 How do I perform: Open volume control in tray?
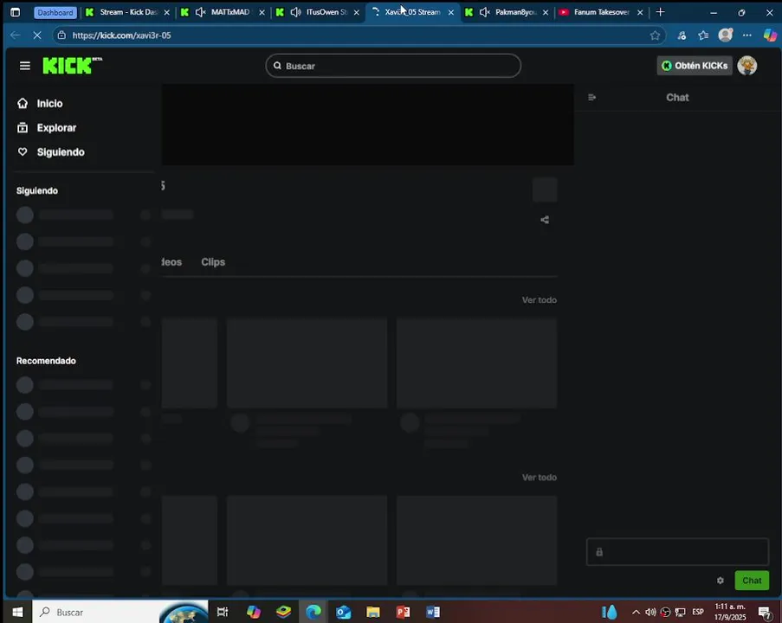click(x=650, y=612)
